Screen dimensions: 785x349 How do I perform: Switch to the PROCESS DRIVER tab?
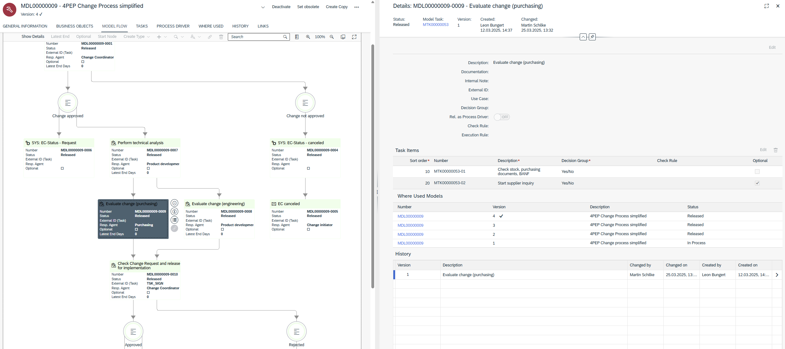[x=173, y=26]
